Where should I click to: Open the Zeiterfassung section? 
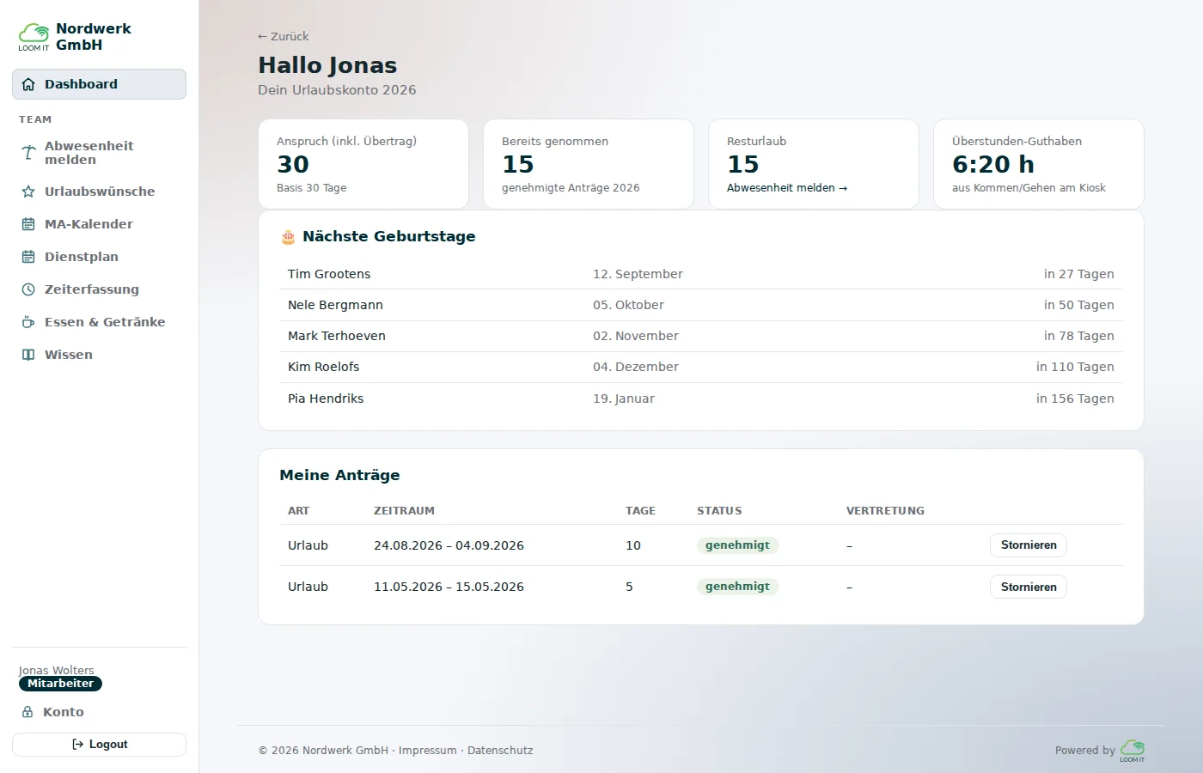pos(99,289)
